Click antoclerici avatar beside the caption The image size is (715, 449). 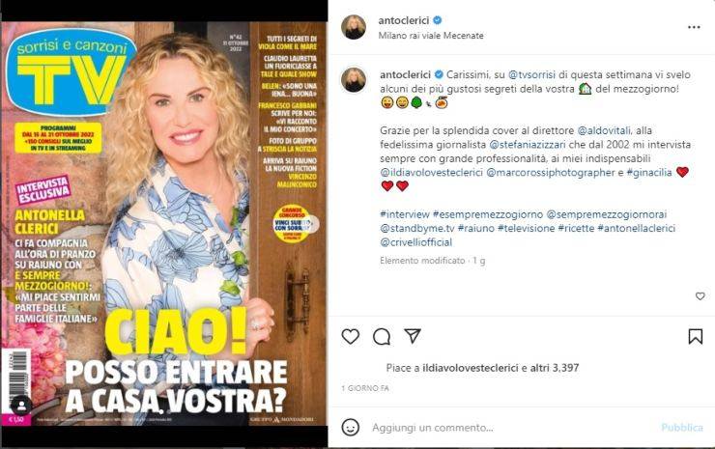(x=354, y=80)
